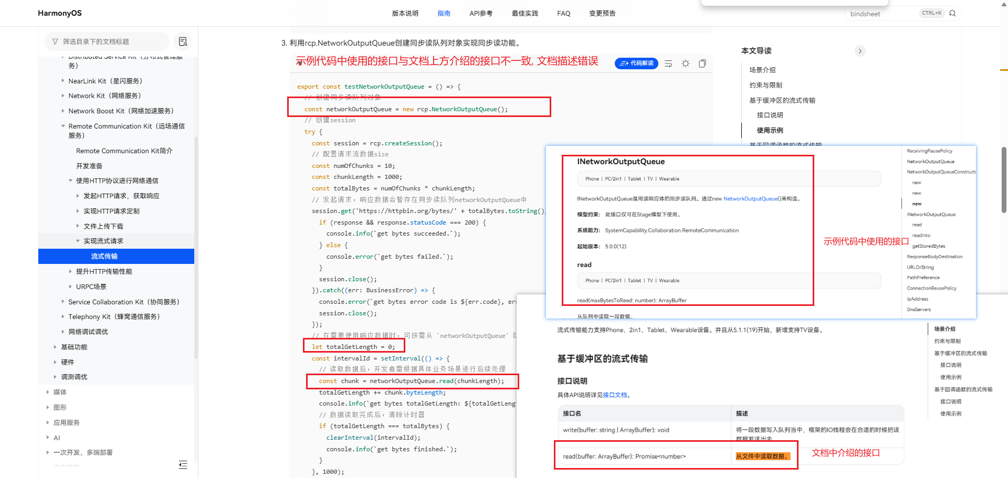The image size is (1008, 478).
Task: Click code line 'const session = rcp.createSession();'
Action: coord(377,143)
